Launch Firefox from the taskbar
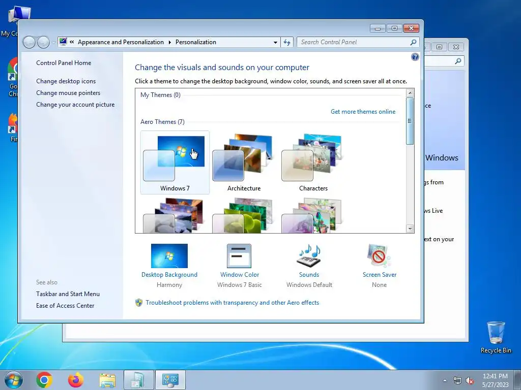The image size is (521, 390). point(76,380)
